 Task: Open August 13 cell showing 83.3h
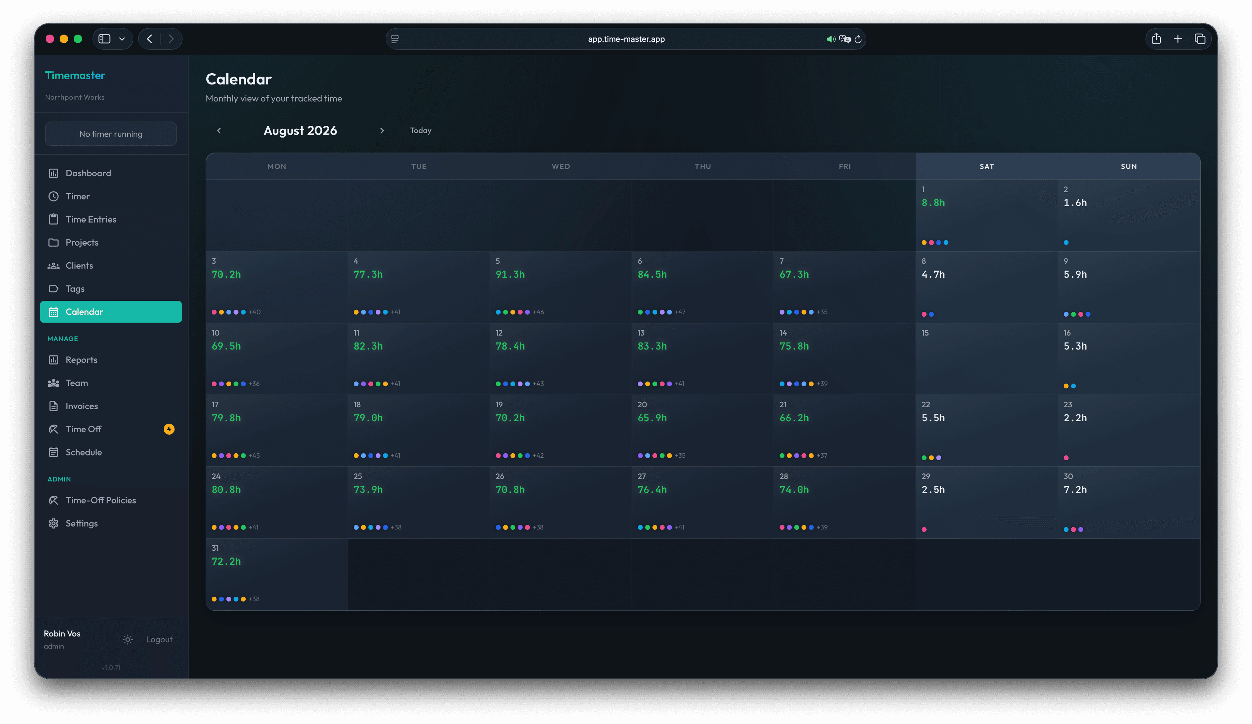click(x=703, y=359)
